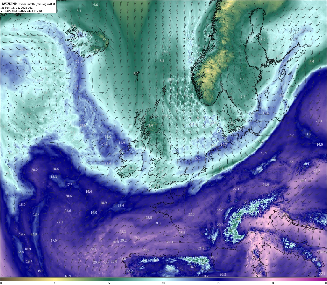Click the 13.3 map value
The width and height of the screenshot is (327, 285).
click(x=54, y=177)
